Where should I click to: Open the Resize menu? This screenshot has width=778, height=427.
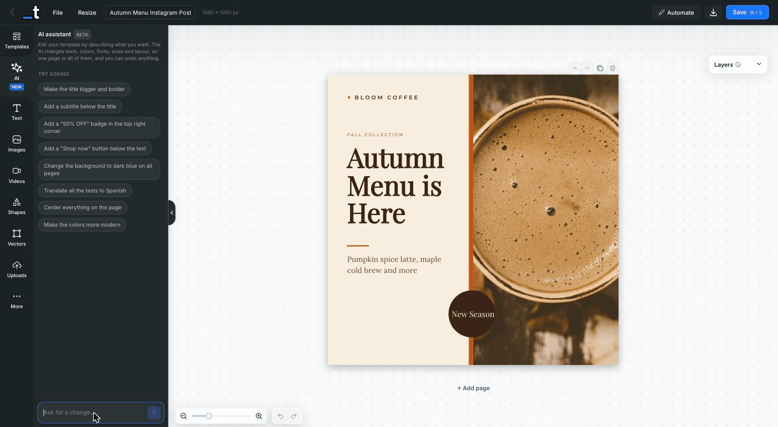pyautogui.click(x=87, y=13)
